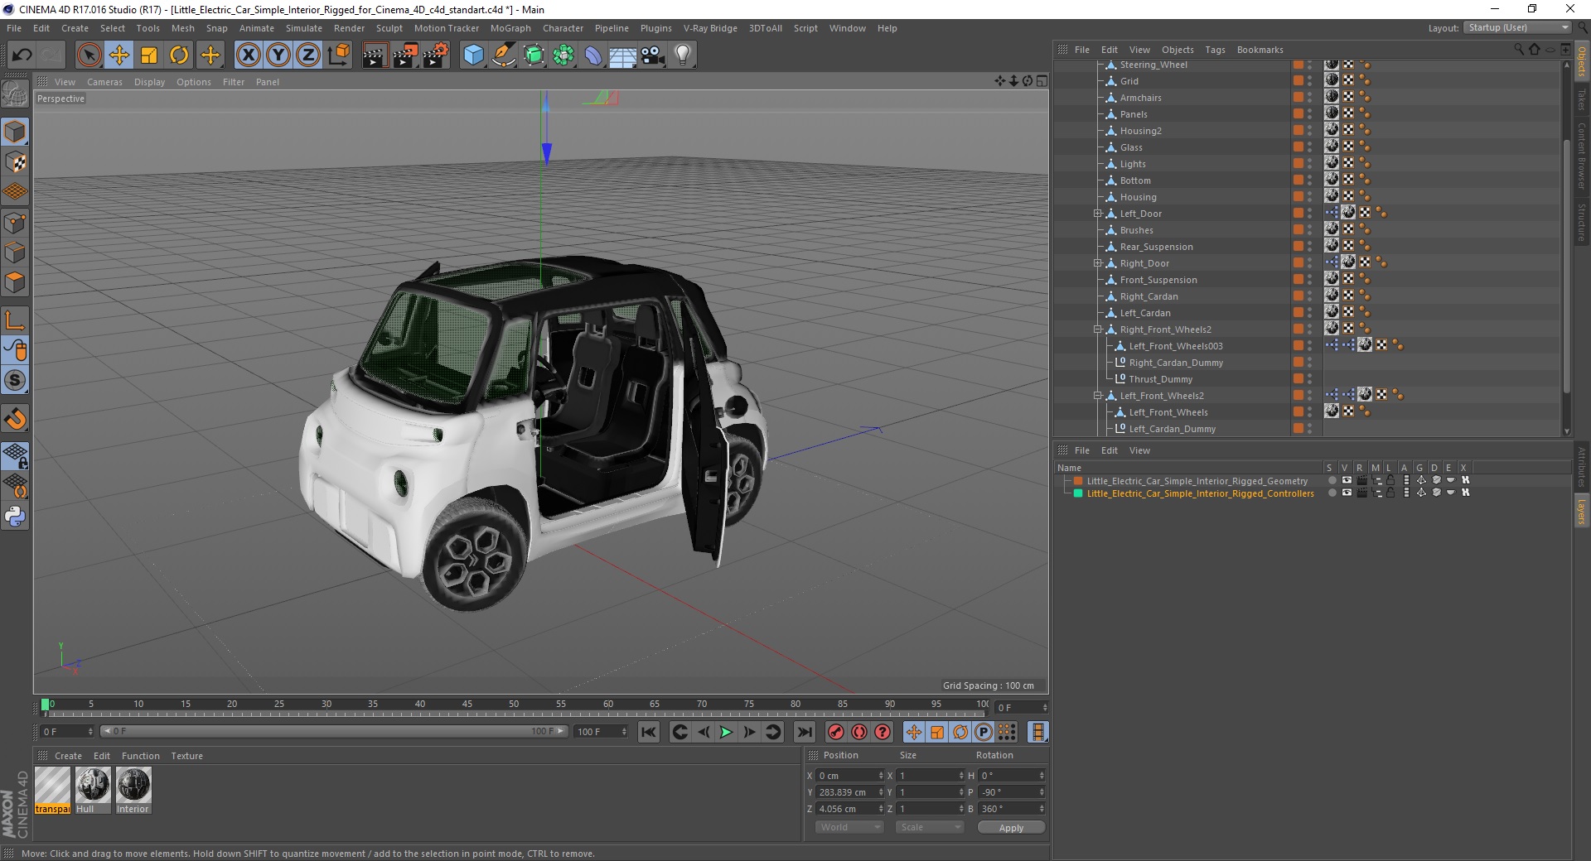Toggle visibility dots of Lights object
This screenshot has width=1591, height=861.
click(x=1309, y=164)
